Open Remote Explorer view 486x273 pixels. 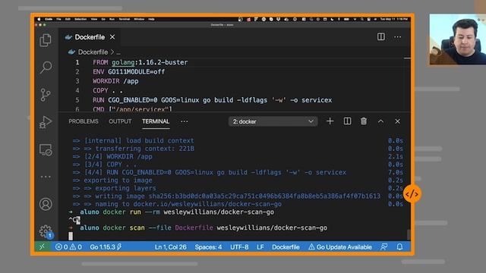click(x=46, y=150)
